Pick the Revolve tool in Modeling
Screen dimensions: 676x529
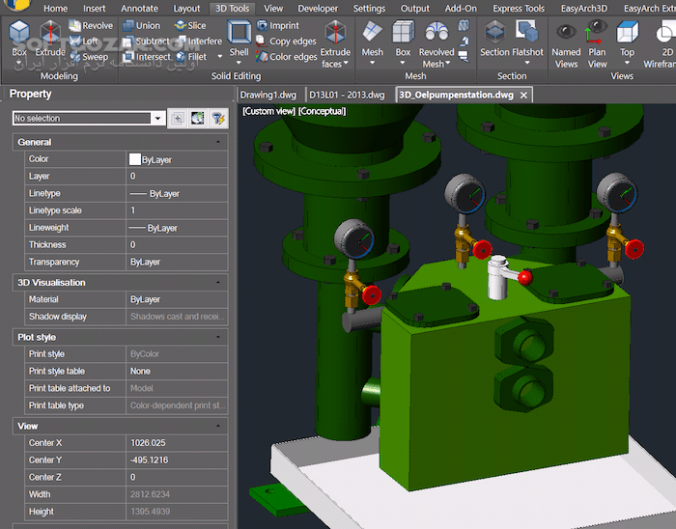pos(90,26)
